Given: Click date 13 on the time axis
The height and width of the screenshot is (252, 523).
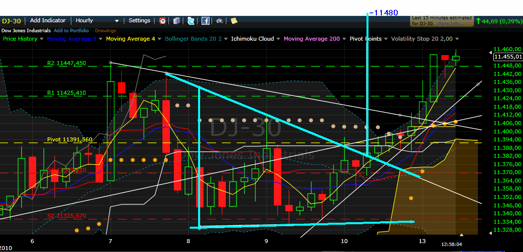Looking at the screenshot, I should tap(422, 241).
